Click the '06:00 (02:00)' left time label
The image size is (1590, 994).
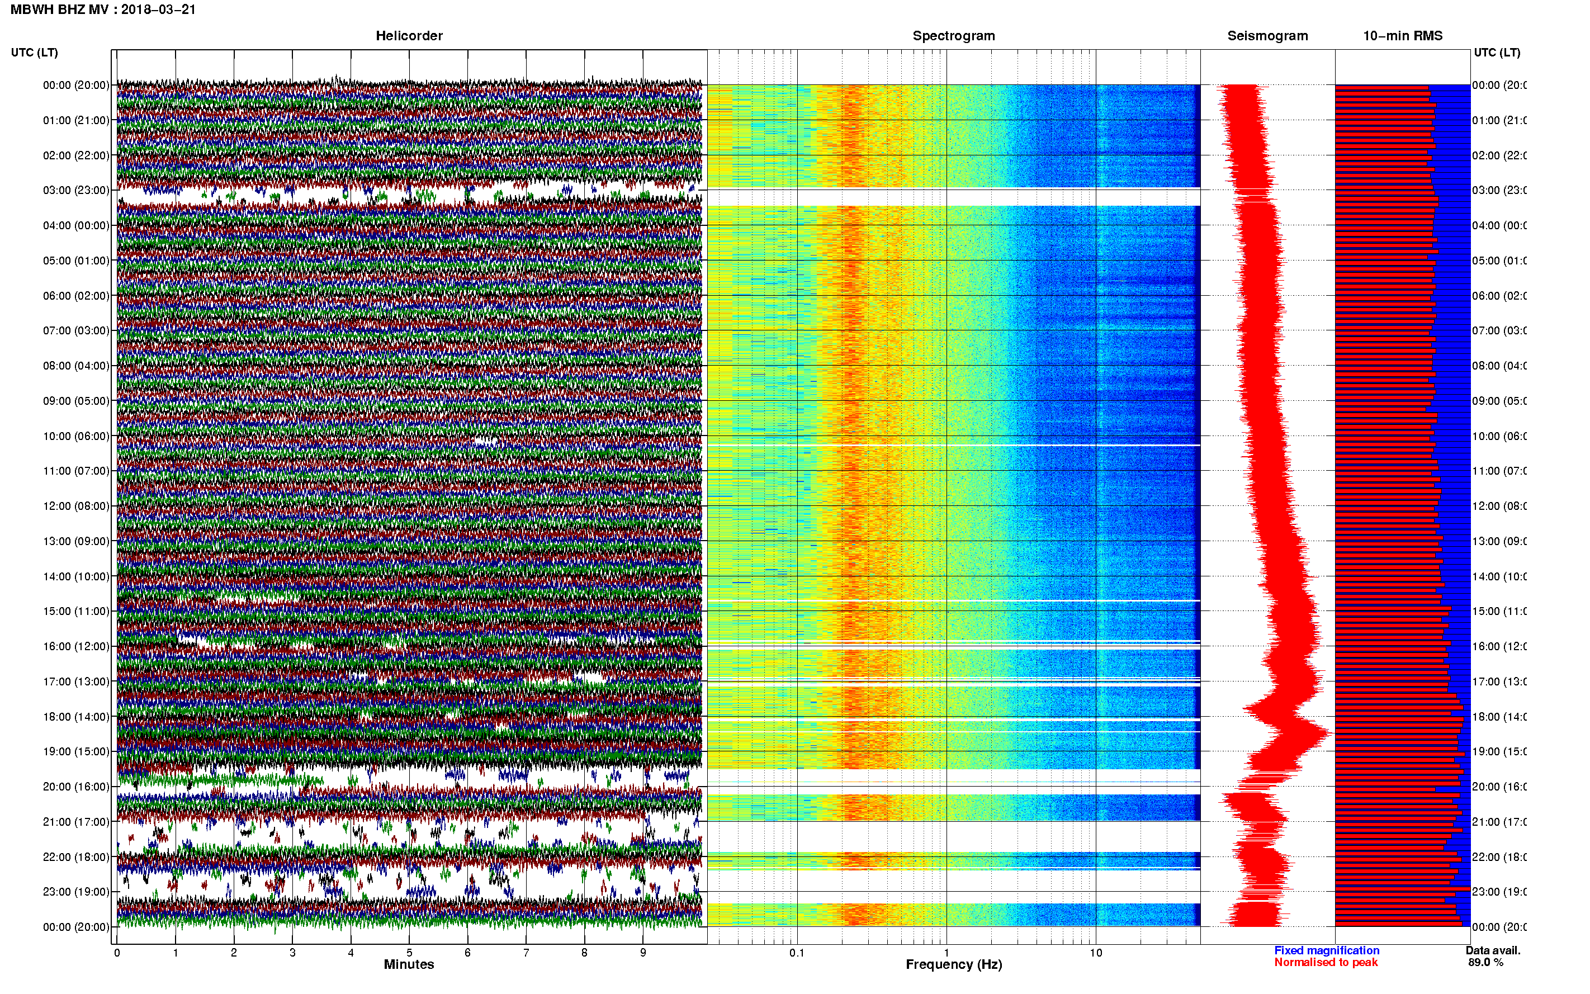pyautogui.click(x=76, y=296)
